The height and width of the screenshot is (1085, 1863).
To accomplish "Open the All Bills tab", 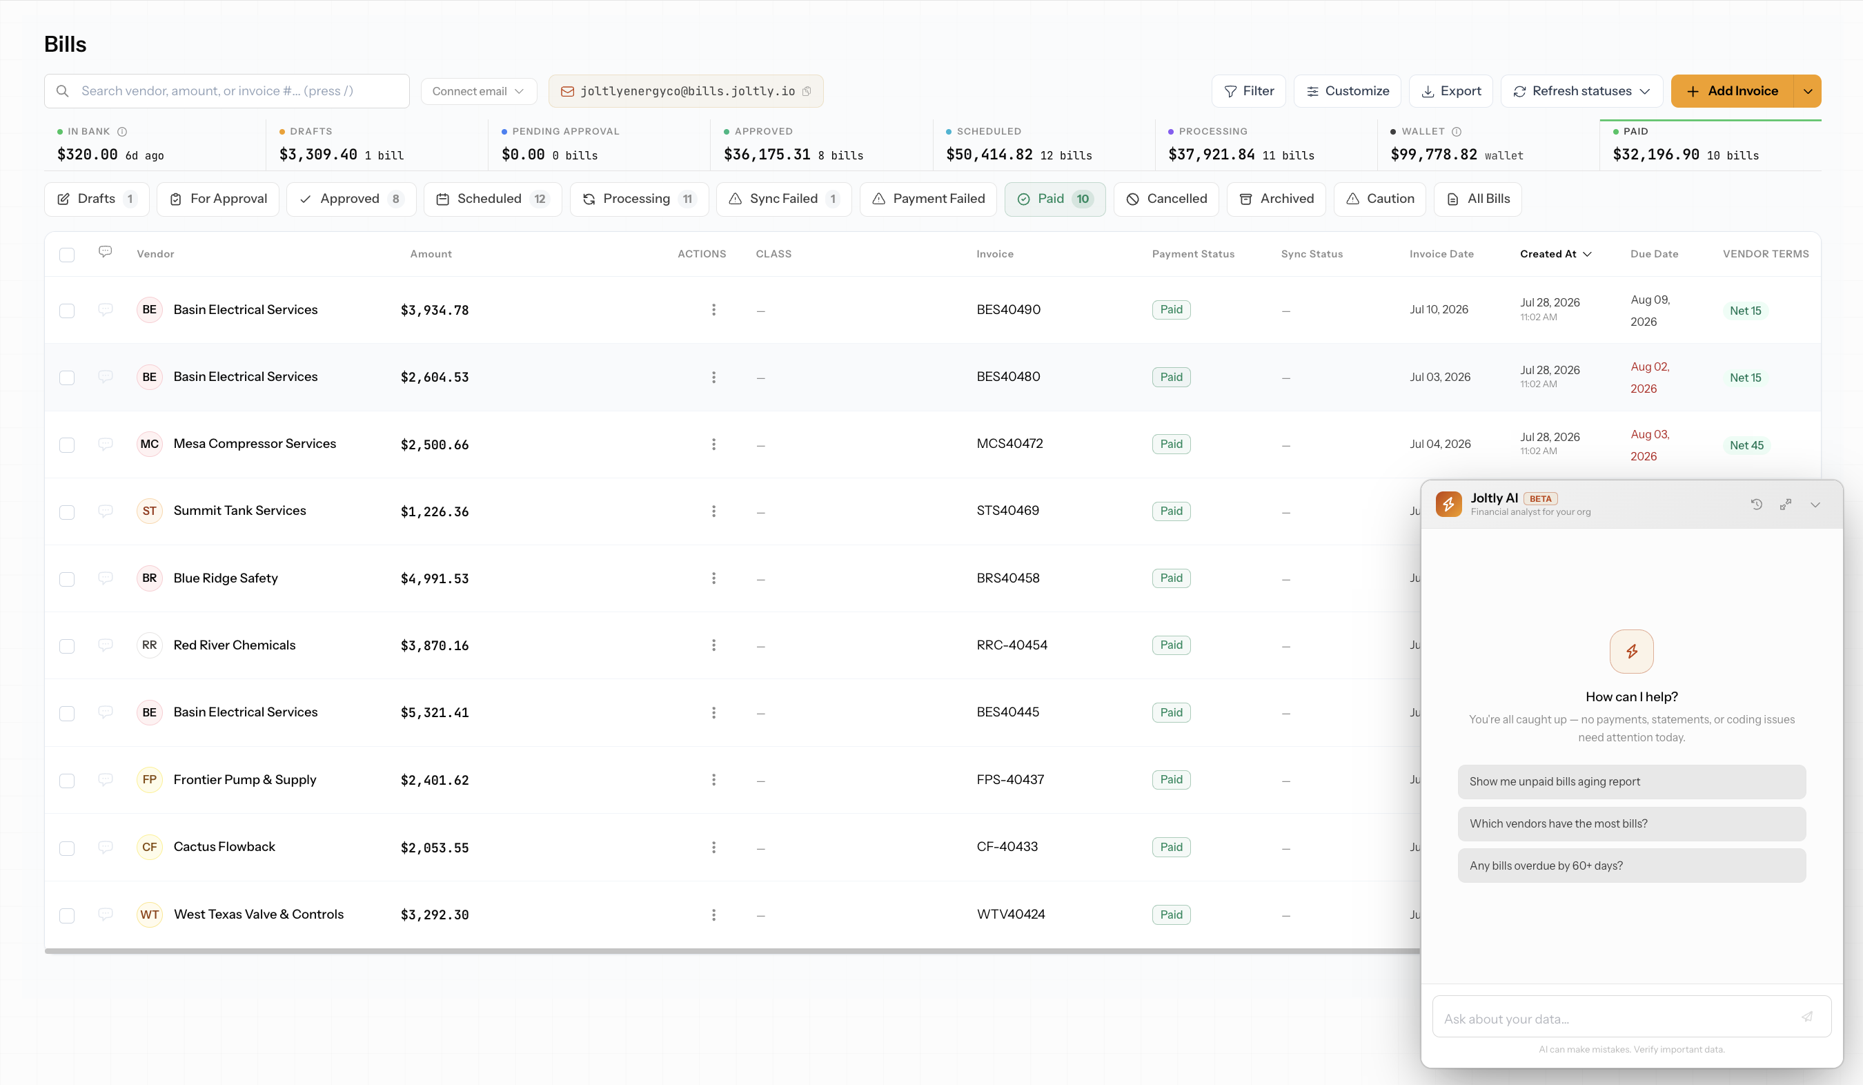I will point(1477,199).
